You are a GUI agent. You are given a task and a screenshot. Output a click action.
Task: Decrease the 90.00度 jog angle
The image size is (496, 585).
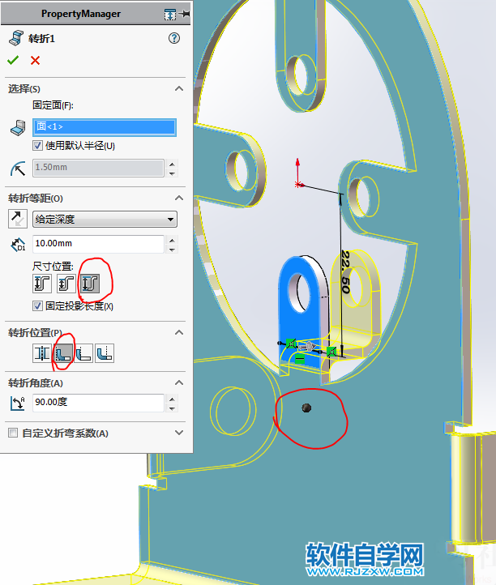(x=172, y=408)
